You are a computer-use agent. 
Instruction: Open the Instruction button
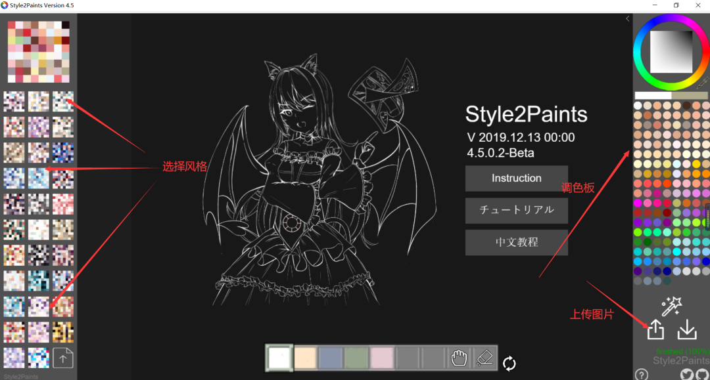[517, 178]
